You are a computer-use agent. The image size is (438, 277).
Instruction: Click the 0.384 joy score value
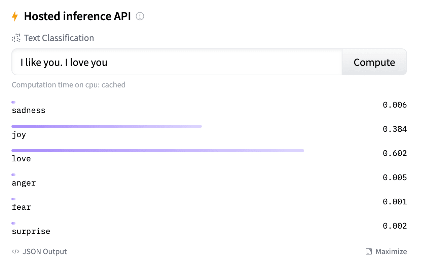[395, 129]
